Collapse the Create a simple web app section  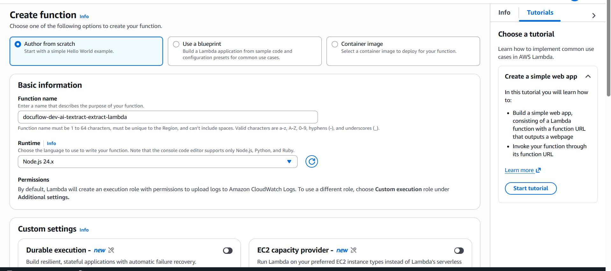pyautogui.click(x=588, y=76)
